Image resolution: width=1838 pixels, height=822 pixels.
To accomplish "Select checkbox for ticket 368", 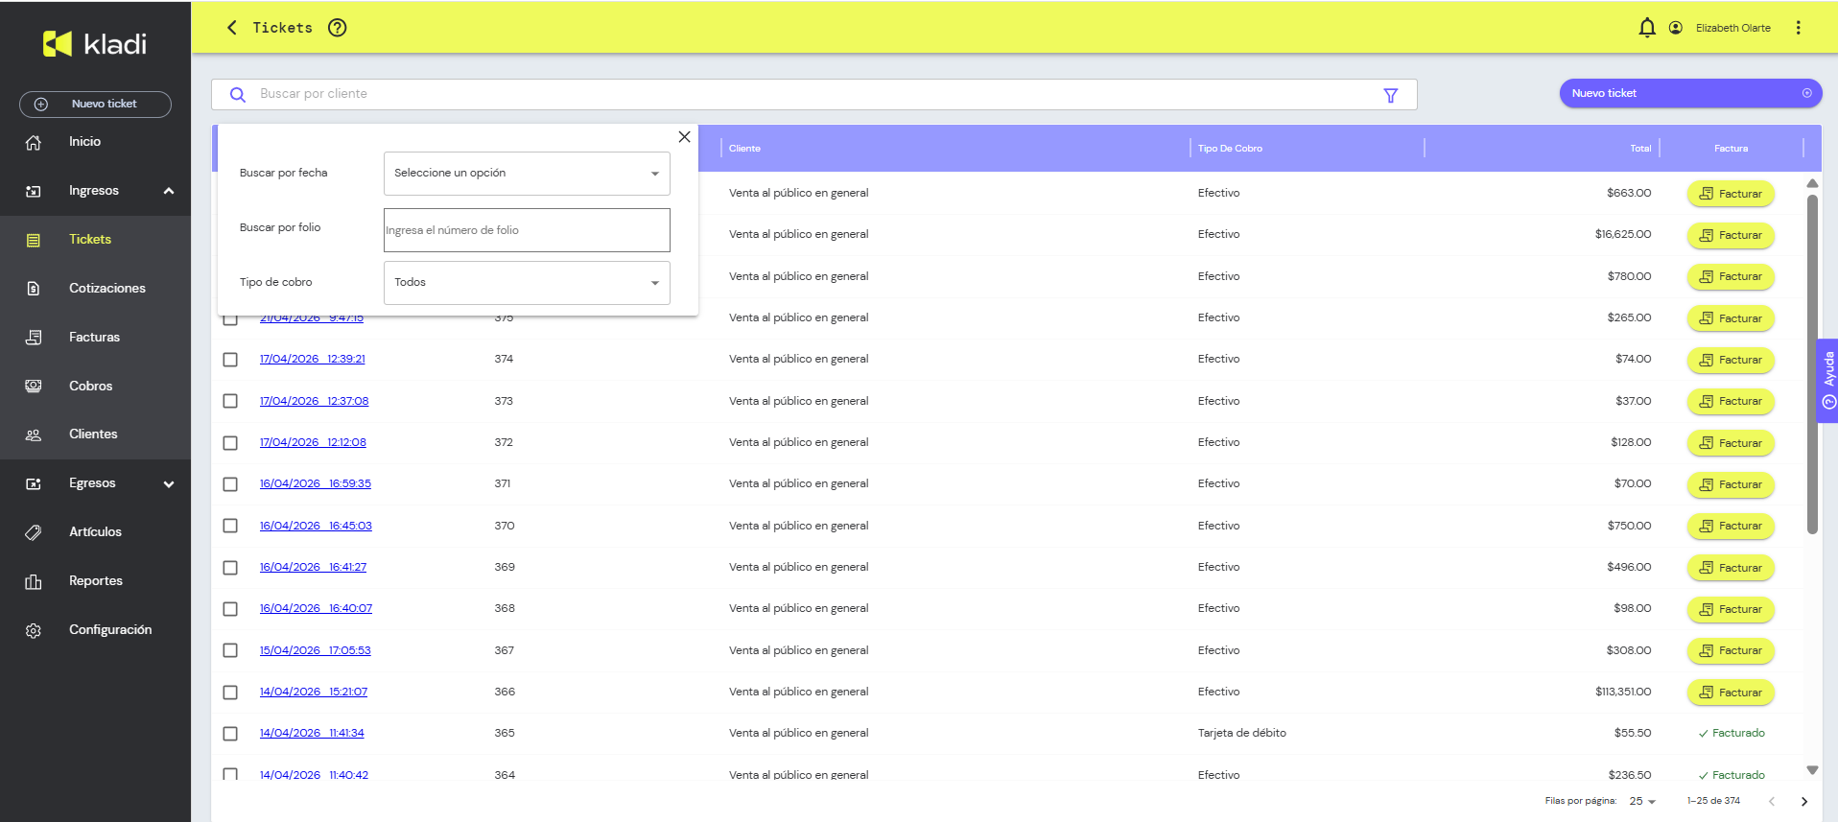I will 230,609.
